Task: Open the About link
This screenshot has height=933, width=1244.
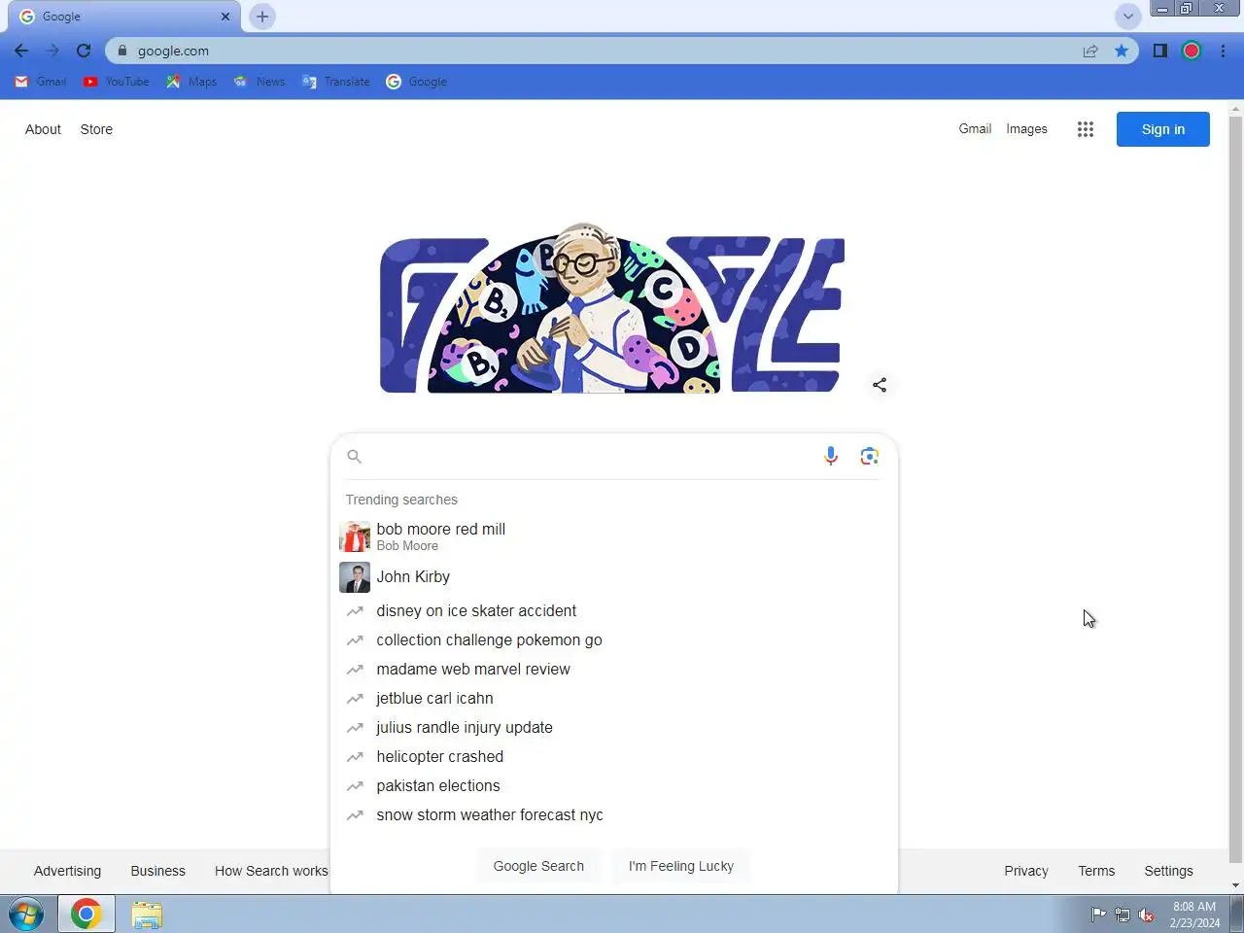Action: [43, 129]
